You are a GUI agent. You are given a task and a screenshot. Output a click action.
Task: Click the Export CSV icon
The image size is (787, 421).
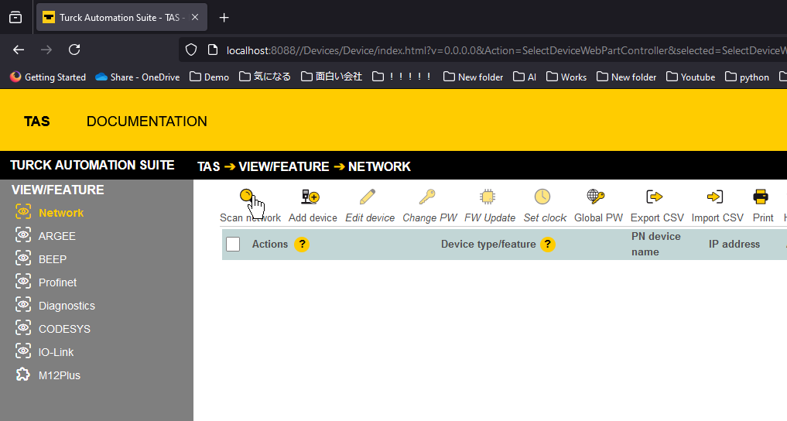pyautogui.click(x=655, y=197)
